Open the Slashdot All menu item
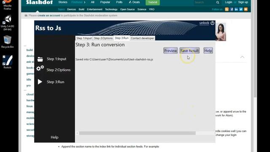This screenshot has height=152, width=270. coord(92,2)
